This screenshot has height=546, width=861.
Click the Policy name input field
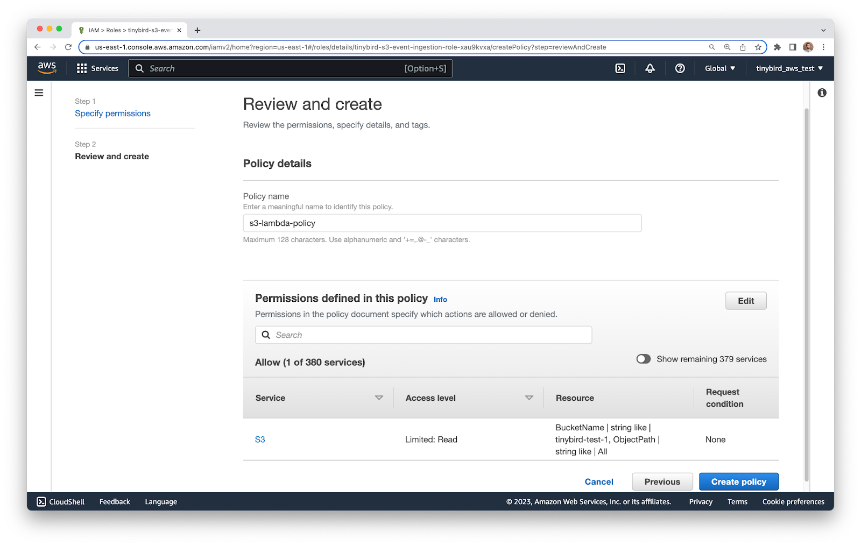click(442, 223)
